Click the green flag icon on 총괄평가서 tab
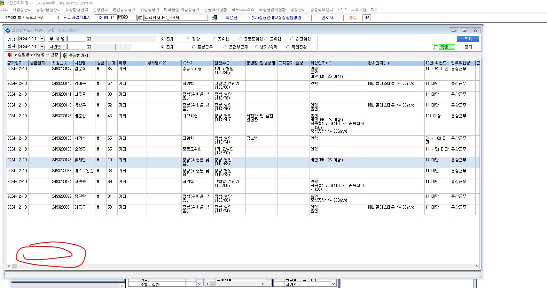The image size is (547, 288). (x=65, y=55)
